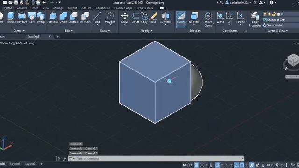Apply solid Union tool
Screen dimensions: 299x168
tap(64, 18)
